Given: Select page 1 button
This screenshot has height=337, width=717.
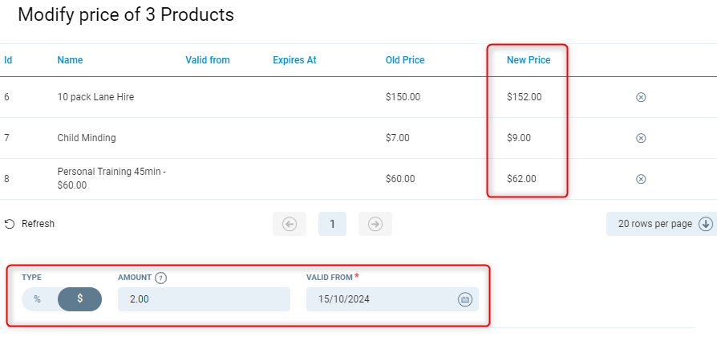Looking at the screenshot, I should click(332, 224).
